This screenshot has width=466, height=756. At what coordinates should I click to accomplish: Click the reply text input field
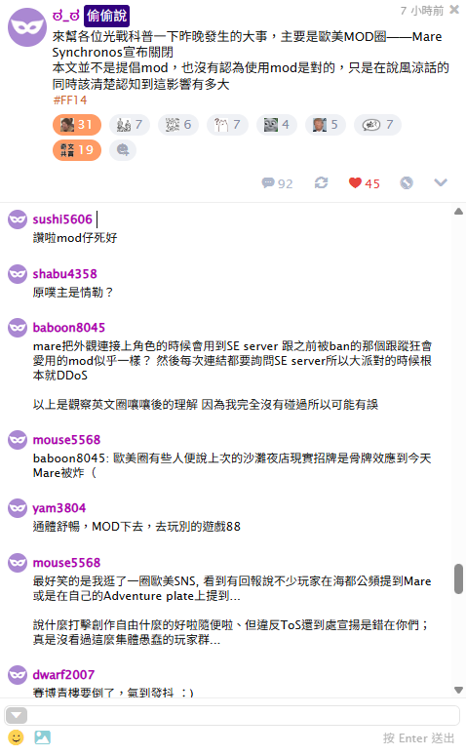[244, 715]
